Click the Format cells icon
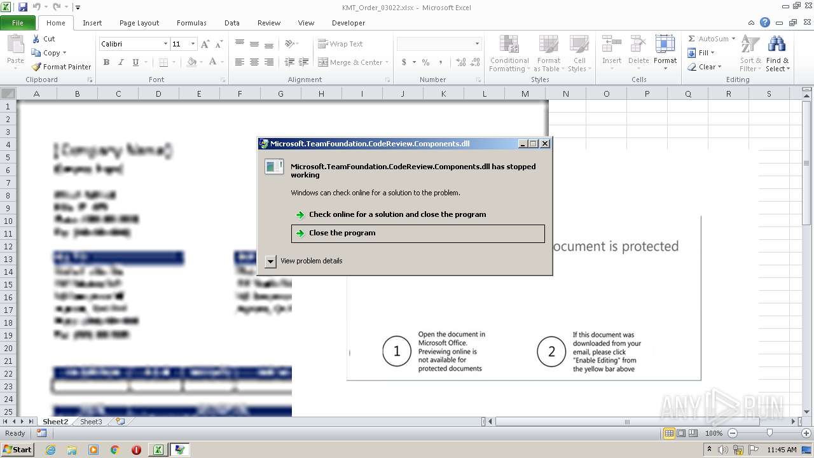 pos(665,45)
